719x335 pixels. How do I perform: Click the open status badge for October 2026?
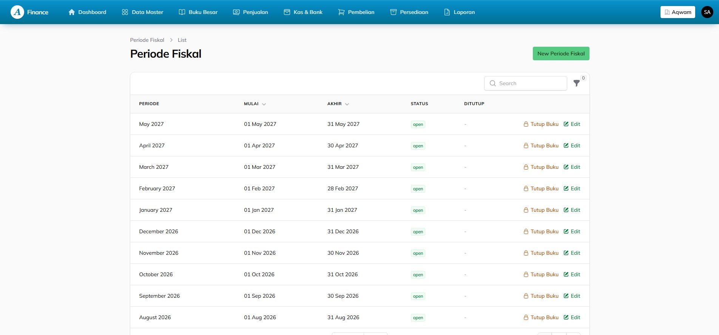click(418, 275)
